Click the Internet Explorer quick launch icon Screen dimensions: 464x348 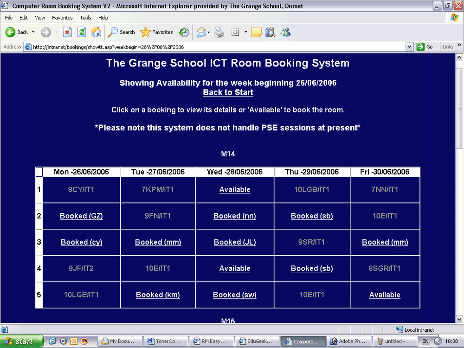(53, 341)
